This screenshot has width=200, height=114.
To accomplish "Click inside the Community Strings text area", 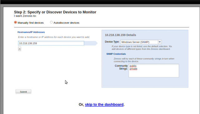I will coord(154,70).
